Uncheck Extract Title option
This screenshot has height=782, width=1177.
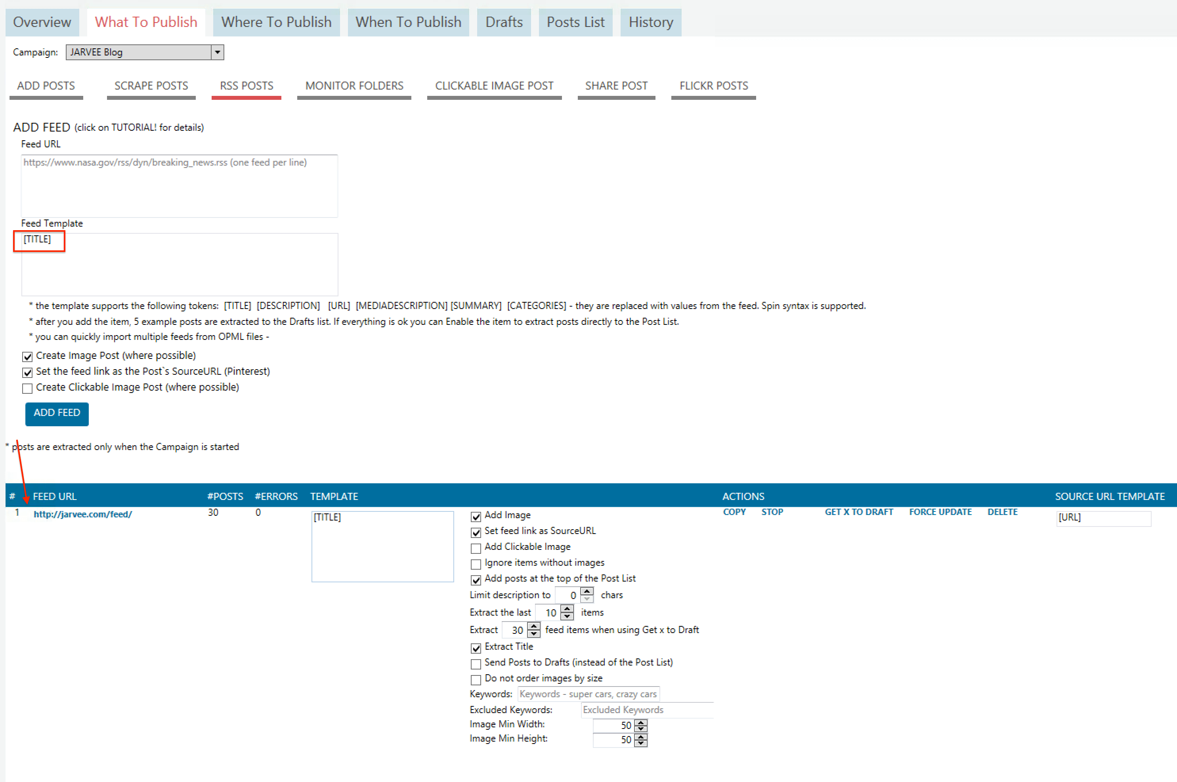(x=476, y=648)
